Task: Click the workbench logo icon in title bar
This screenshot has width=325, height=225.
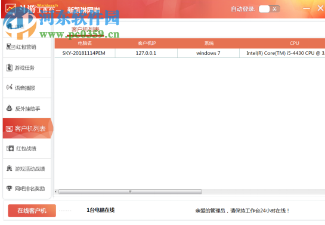Action: click(x=11, y=9)
